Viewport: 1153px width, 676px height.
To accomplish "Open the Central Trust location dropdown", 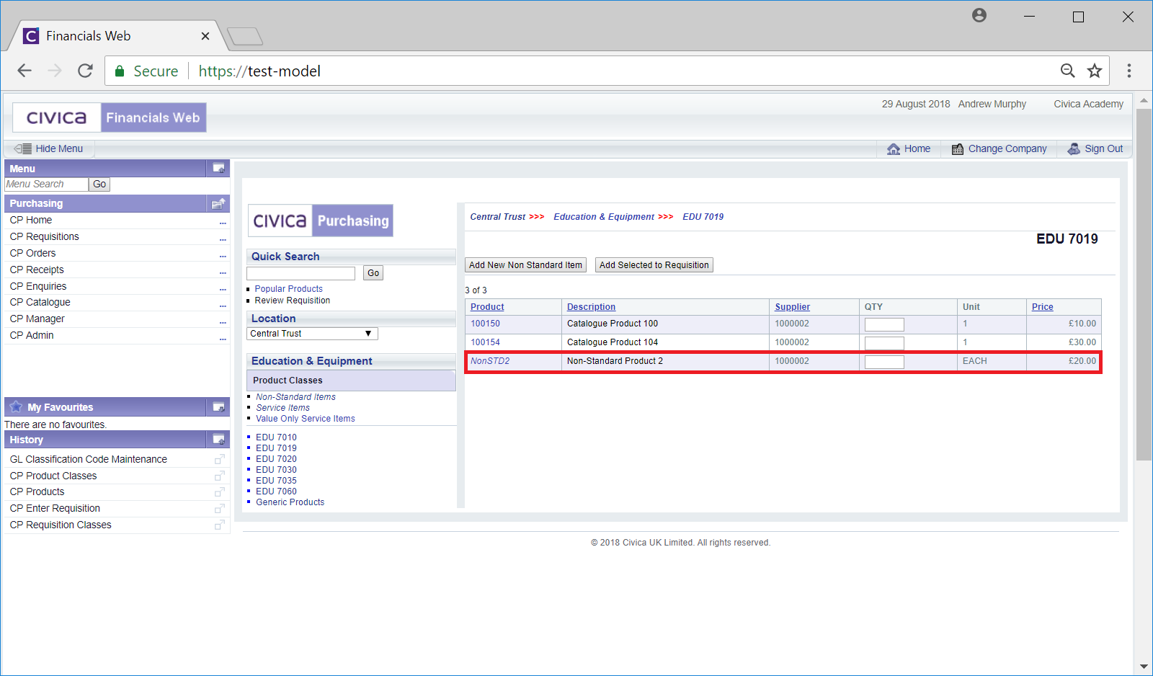I will tap(312, 334).
